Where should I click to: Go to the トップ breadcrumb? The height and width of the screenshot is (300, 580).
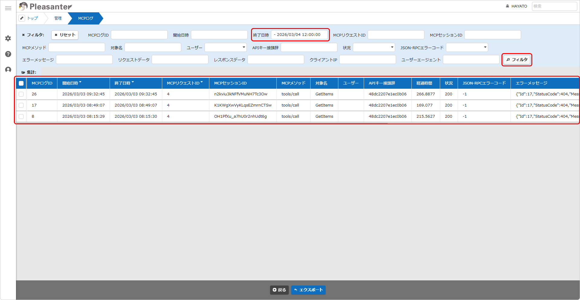[33, 18]
